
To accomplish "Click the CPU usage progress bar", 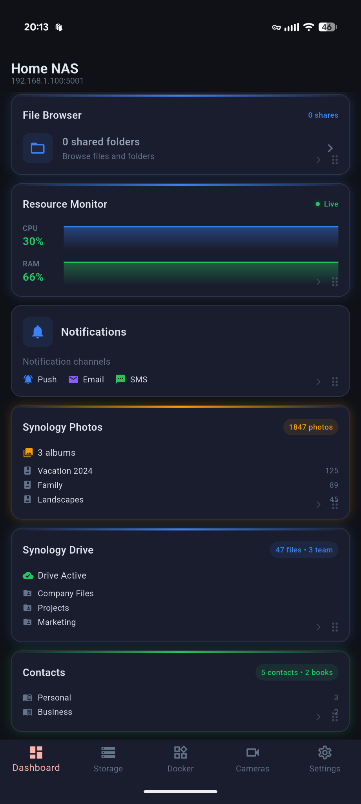I will pyautogui.click(x=201, y=236).
